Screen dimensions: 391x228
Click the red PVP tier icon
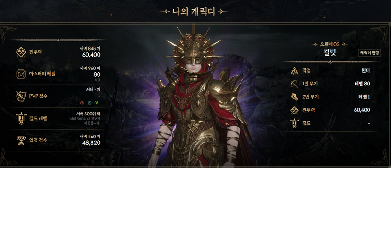pos(82,103)
